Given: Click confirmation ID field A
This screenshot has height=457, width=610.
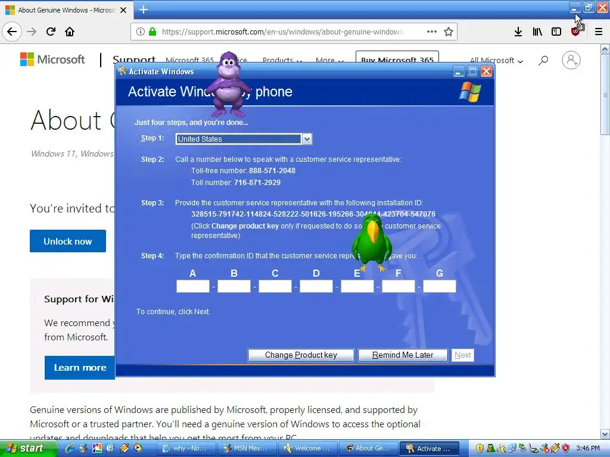Looking at the screenshot, I should pyautogui.click(x=193, y=286).
